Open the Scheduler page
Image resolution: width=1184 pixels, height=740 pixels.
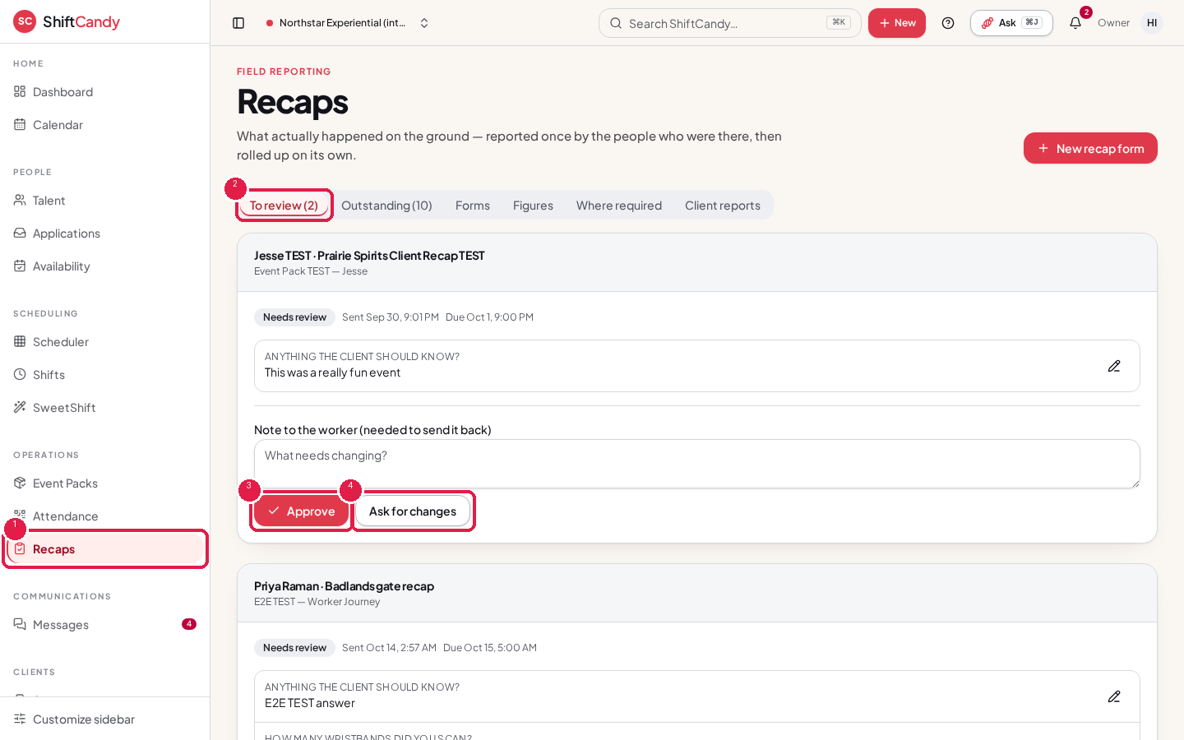104,342
